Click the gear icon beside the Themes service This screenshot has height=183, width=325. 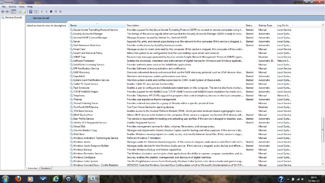click(x=71, y=99)
